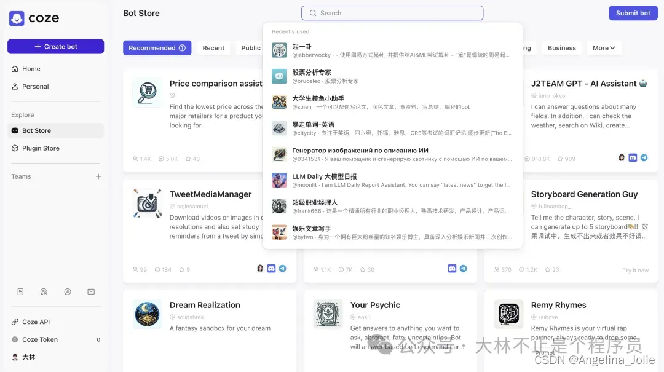
Task: Click Discord icon on J2TEAM card
Action: coord(633,157)
